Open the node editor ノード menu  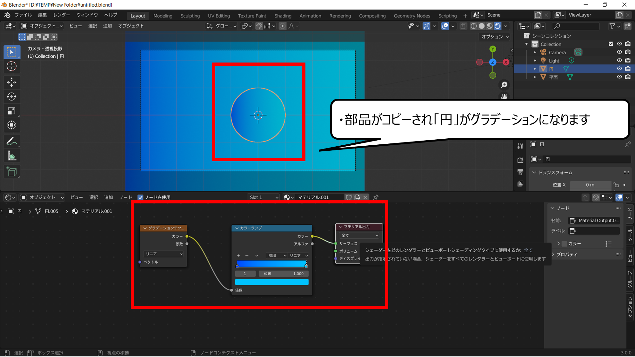tap(126, 197)
